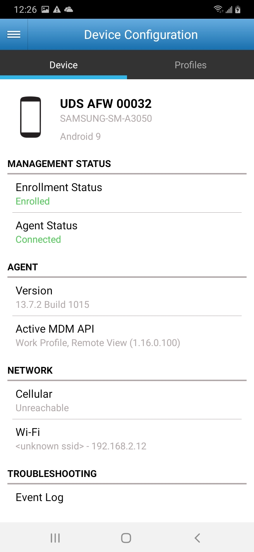Tap the cloud notification icon
Screen dimensions: 254x552
68,10
